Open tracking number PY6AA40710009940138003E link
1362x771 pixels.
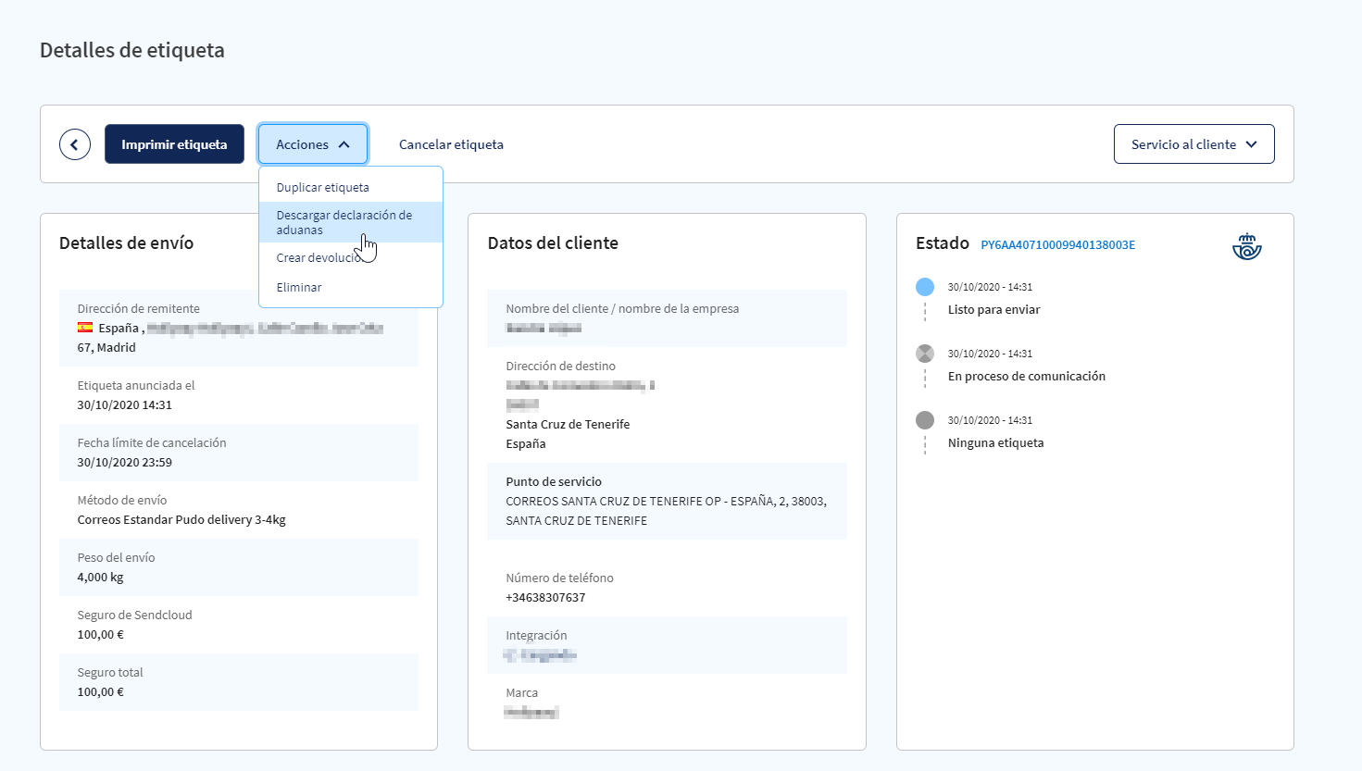pyautogui.click(x=1057, y=245)
